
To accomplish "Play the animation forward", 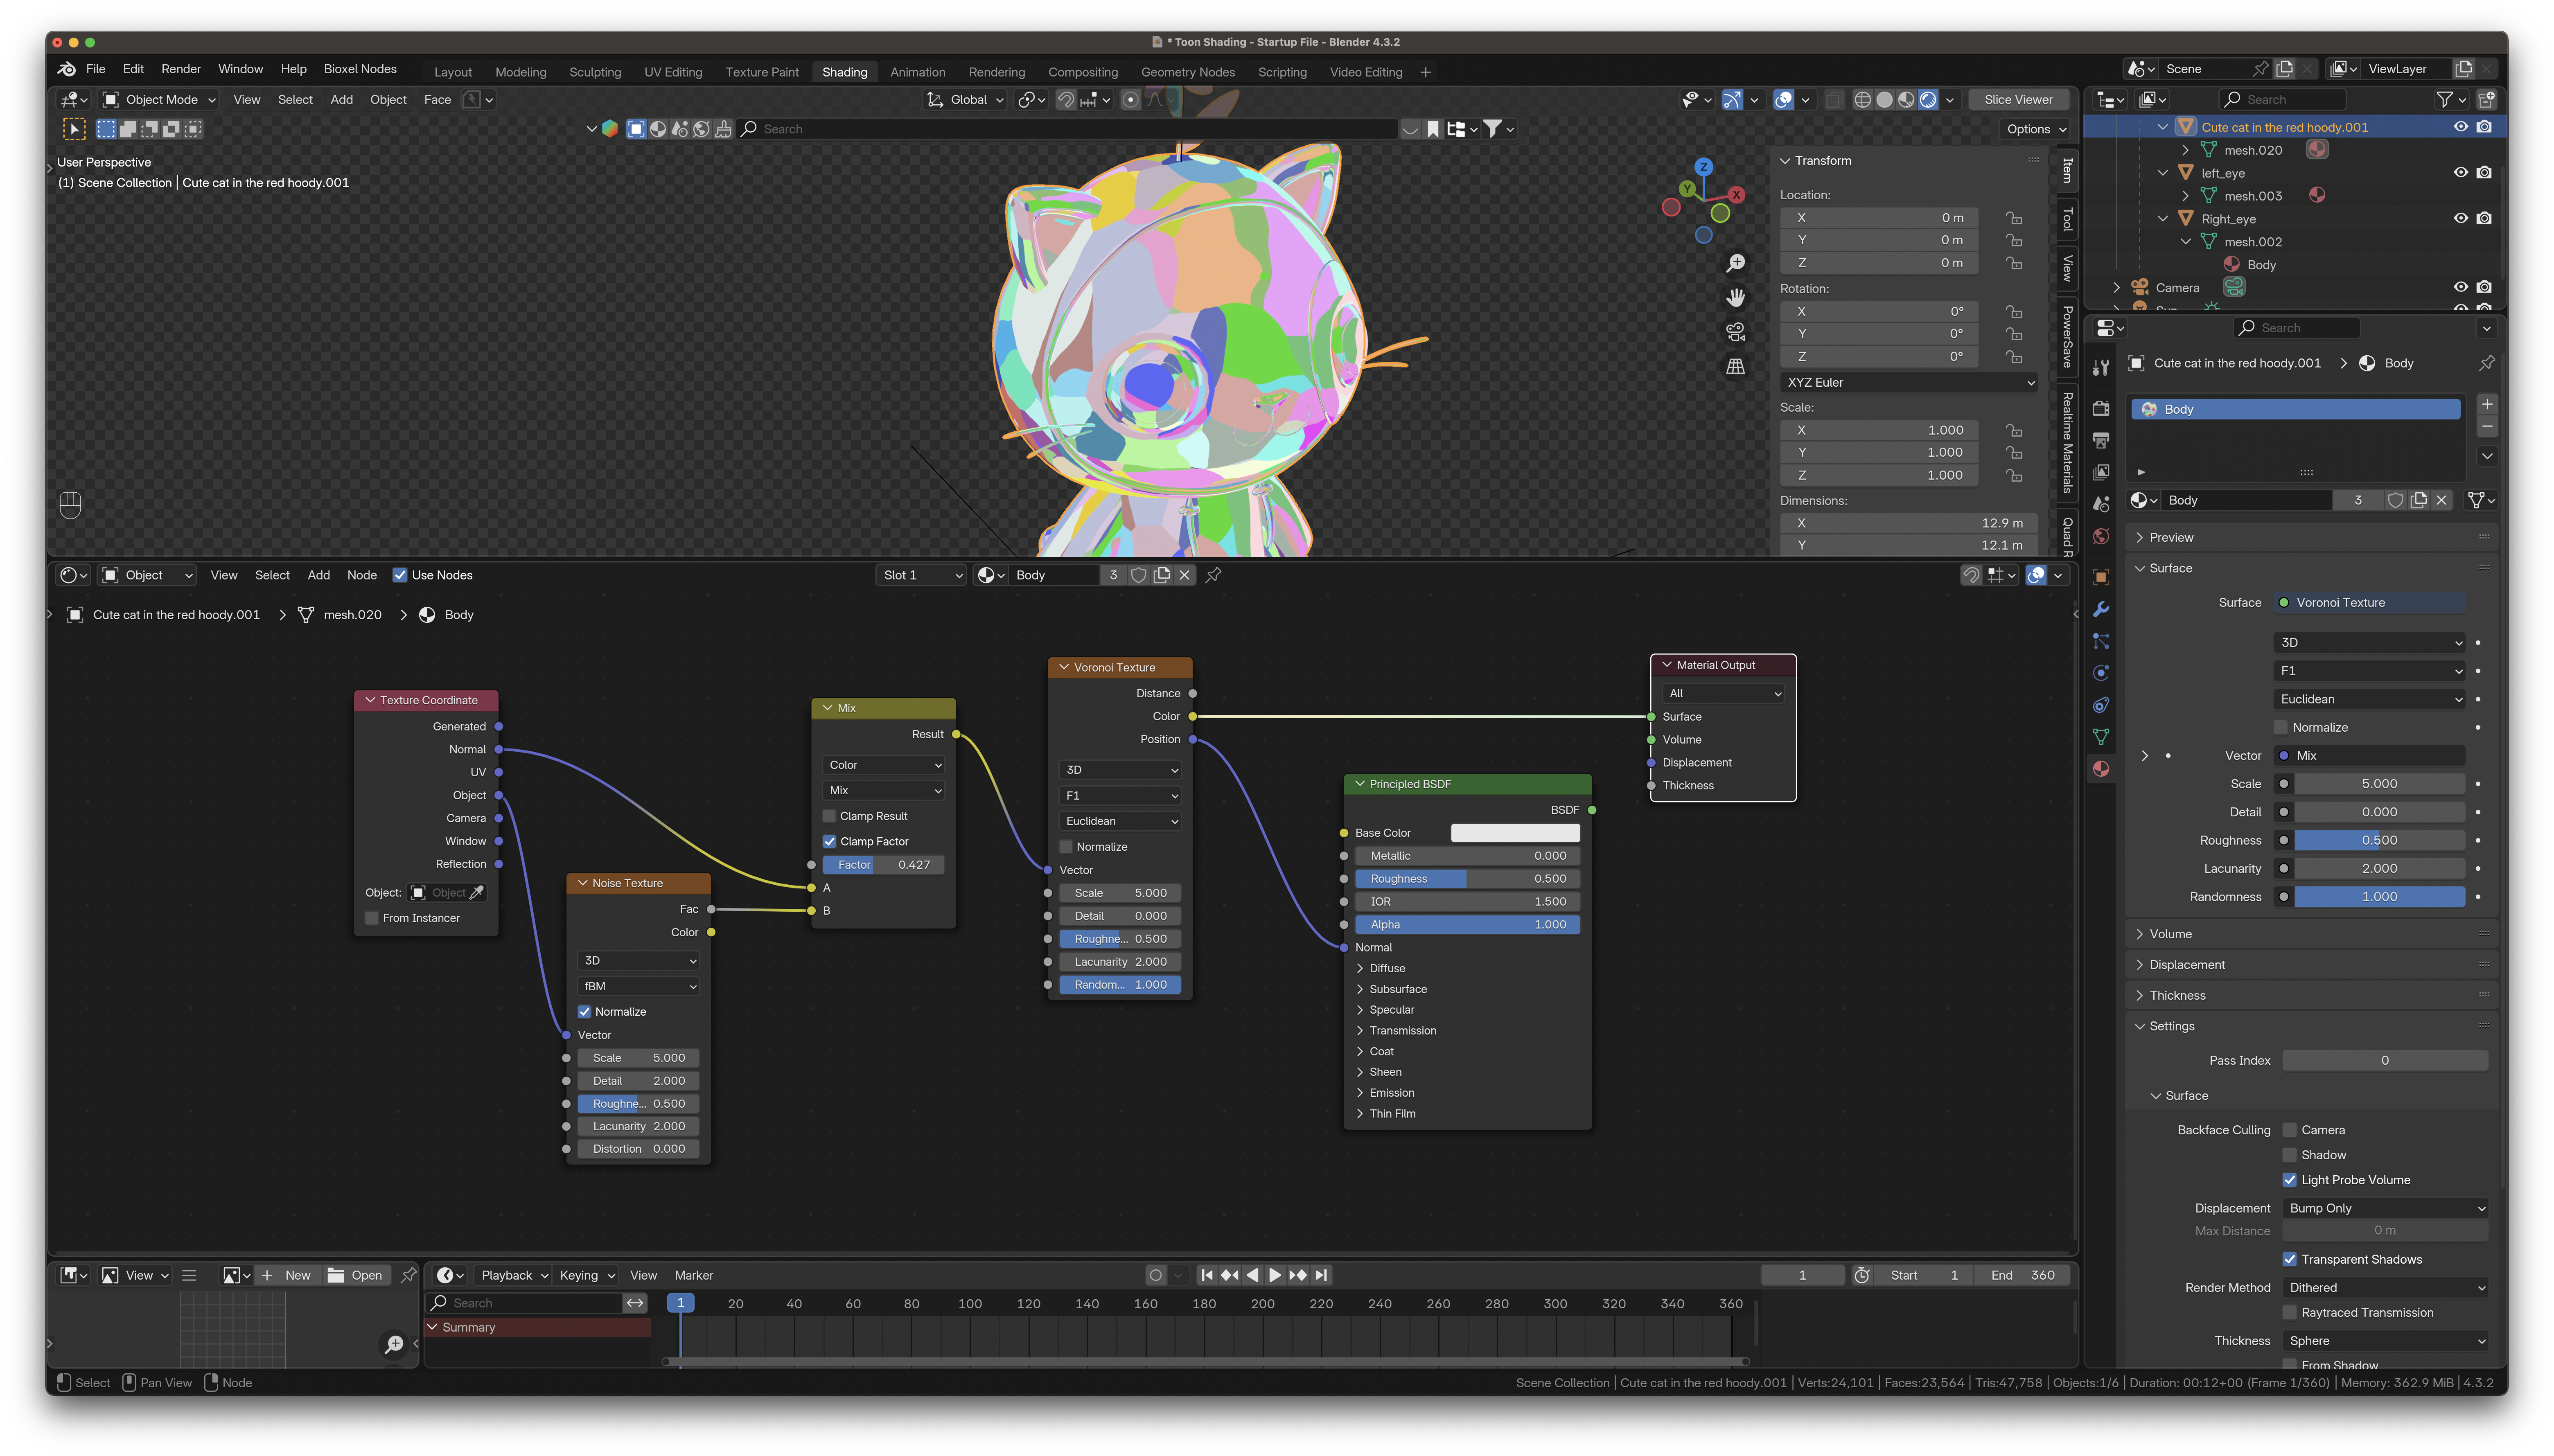I will pos(1275,1275).
